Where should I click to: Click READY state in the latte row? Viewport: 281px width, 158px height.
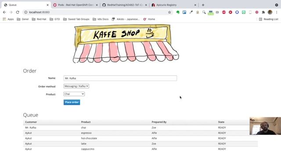(x=222, y=144)
